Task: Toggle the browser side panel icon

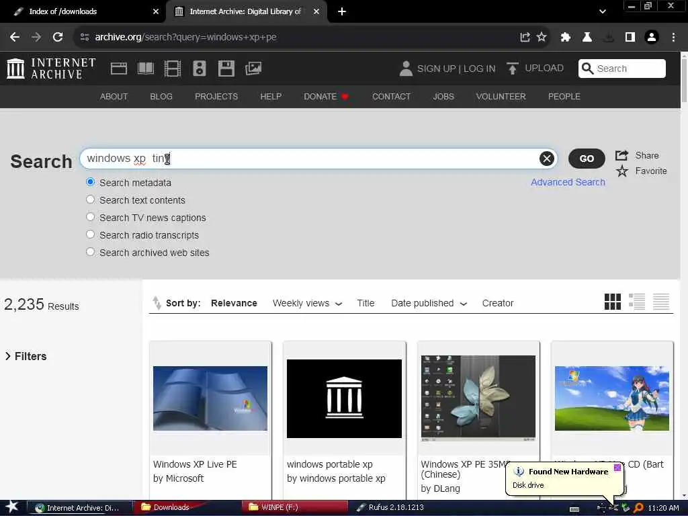Action: [630, 37]
